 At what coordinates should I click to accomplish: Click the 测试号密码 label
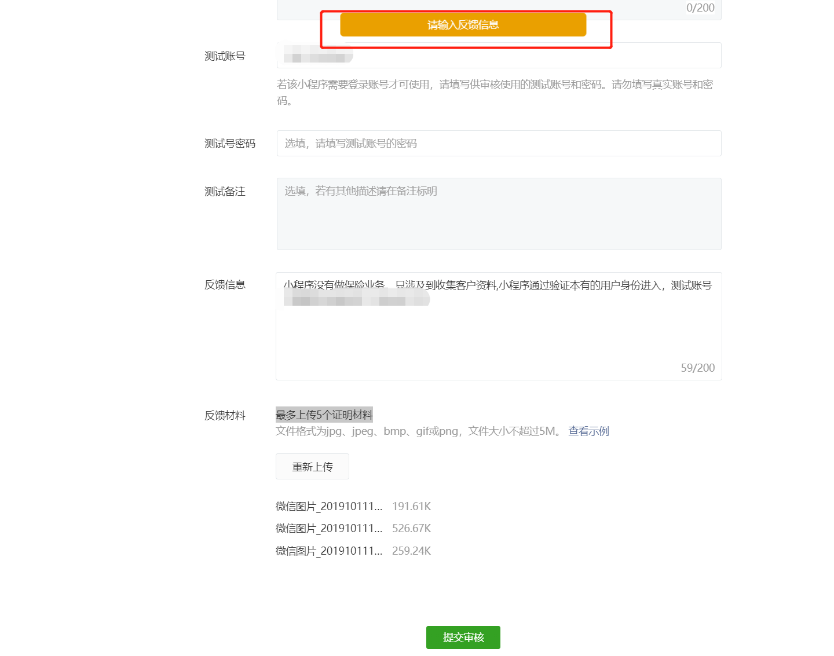click(x=230, y=143)
